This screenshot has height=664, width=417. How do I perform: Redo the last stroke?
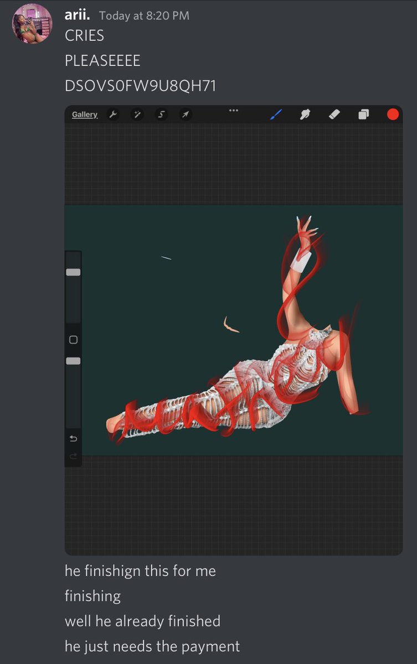pos(73,456)
